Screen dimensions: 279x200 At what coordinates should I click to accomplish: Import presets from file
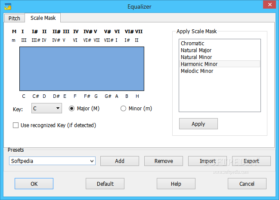point(208,161)
